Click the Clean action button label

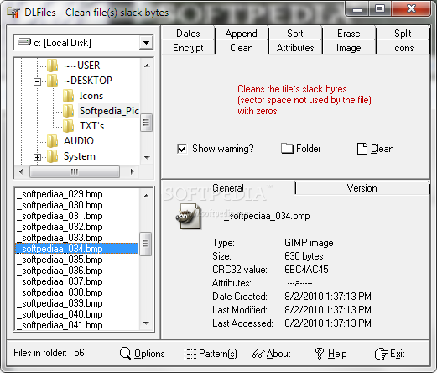pos(382,149)
